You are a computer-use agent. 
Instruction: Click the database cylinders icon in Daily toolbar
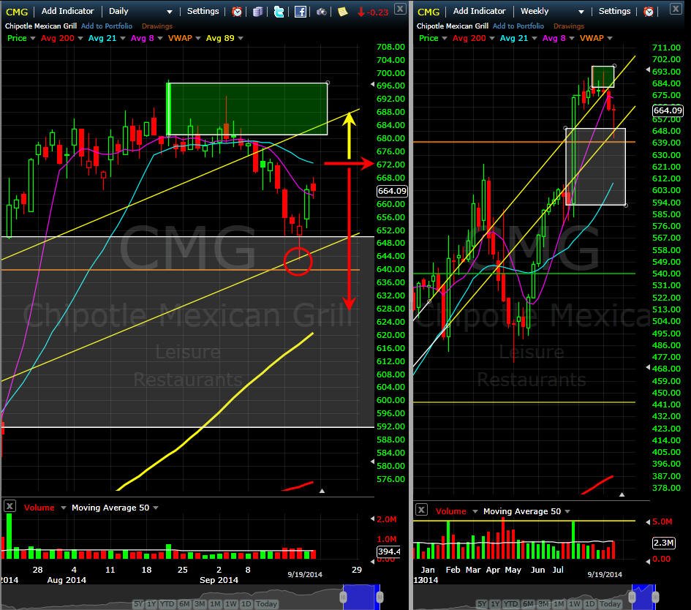tap(258, 12)
